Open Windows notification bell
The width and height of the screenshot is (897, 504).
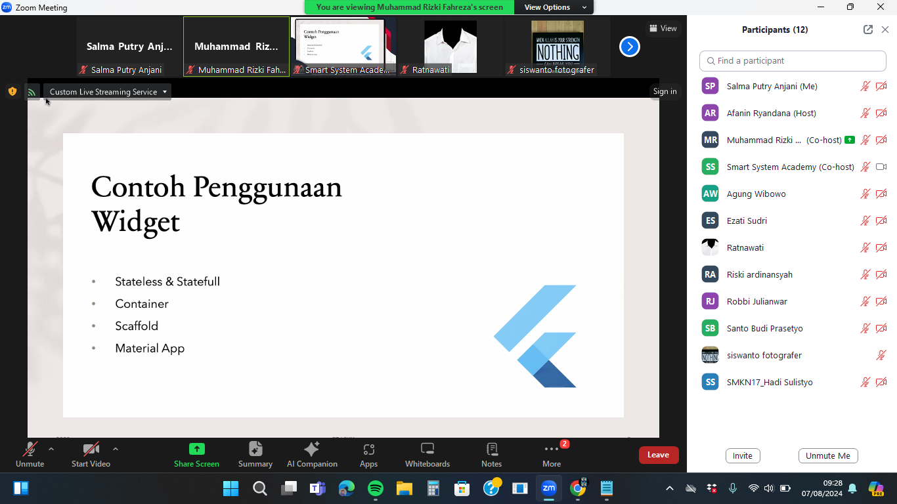coord(852,488)
